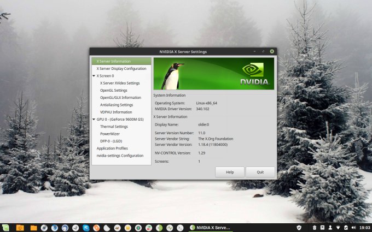Click the user applet icon in tray
This screenshot has width=372, height=232.
coord(330,228)
